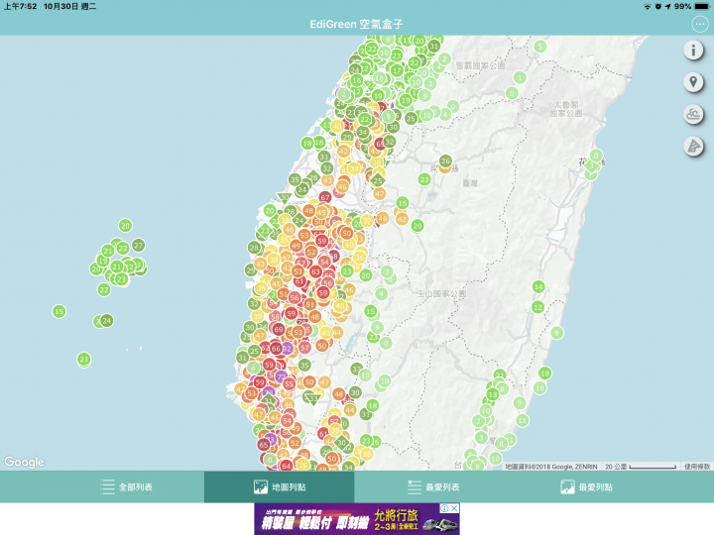Select the green 27 marker on Penghu

pos(139,246)
